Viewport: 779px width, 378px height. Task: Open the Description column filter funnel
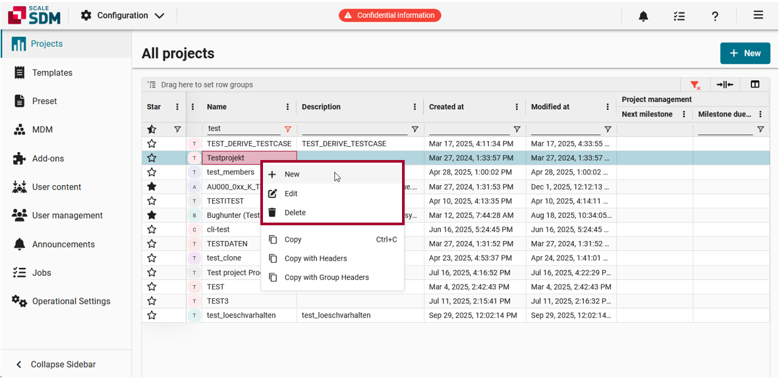(x=415, y=130)
